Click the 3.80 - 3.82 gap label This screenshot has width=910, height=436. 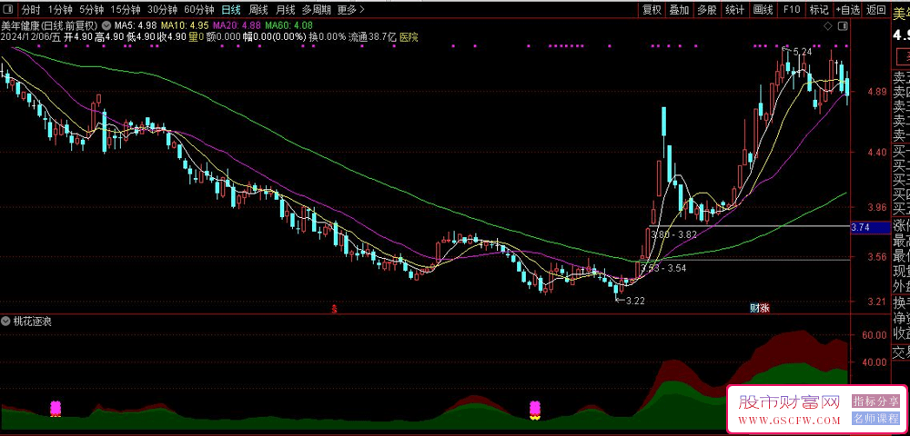(673, 234)
